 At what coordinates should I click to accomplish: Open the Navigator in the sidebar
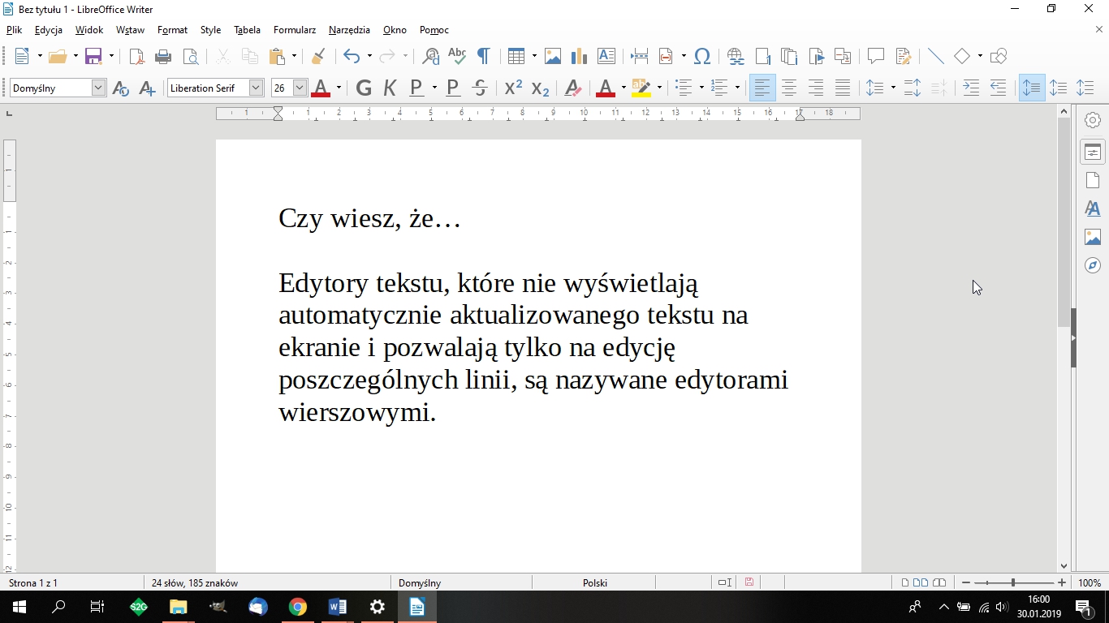coord(1092,265)
